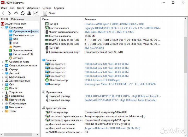Viewport: 188px width, 137px height.
Task: Collapse the Компьютер tree node
Action: (x=2, y=28)
